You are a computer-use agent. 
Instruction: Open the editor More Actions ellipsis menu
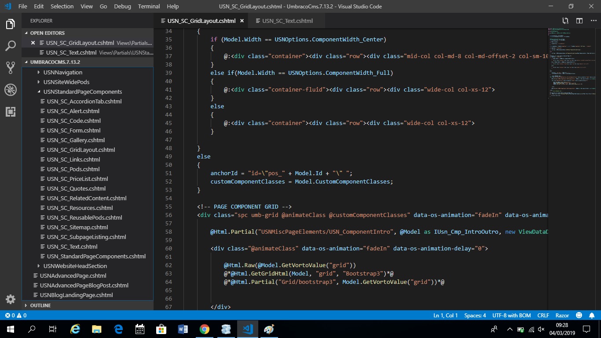pyautogui.click(x=593, y=21)
